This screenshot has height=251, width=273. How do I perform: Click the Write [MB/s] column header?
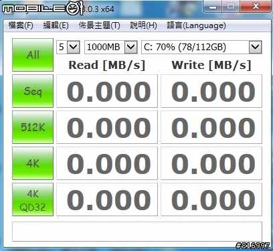[x=211, y=65]
